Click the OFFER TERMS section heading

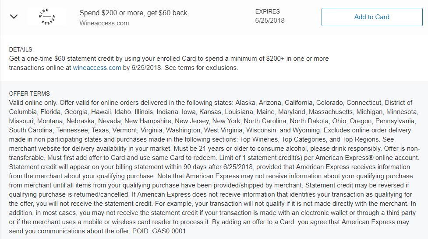tap(29, 94)
